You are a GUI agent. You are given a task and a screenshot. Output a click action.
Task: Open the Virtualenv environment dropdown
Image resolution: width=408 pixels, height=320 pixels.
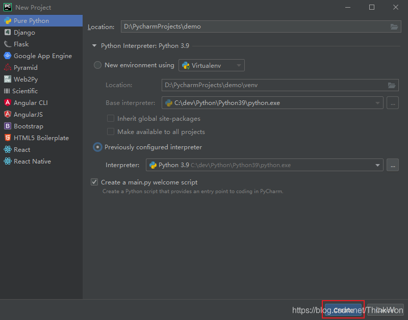point(211,65)
